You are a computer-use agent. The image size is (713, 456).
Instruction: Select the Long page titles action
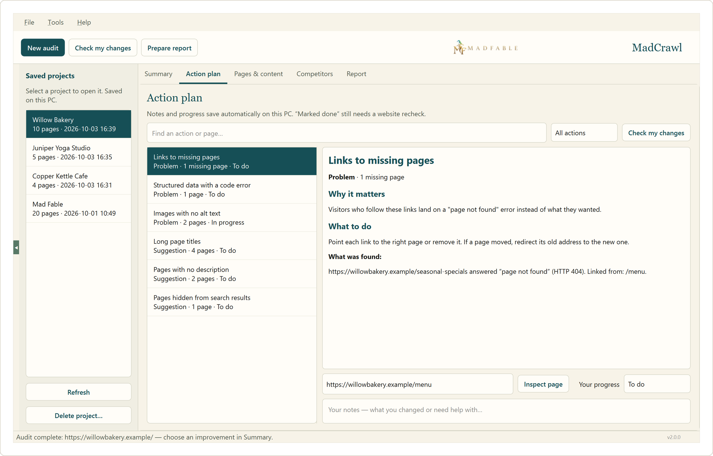232,246
